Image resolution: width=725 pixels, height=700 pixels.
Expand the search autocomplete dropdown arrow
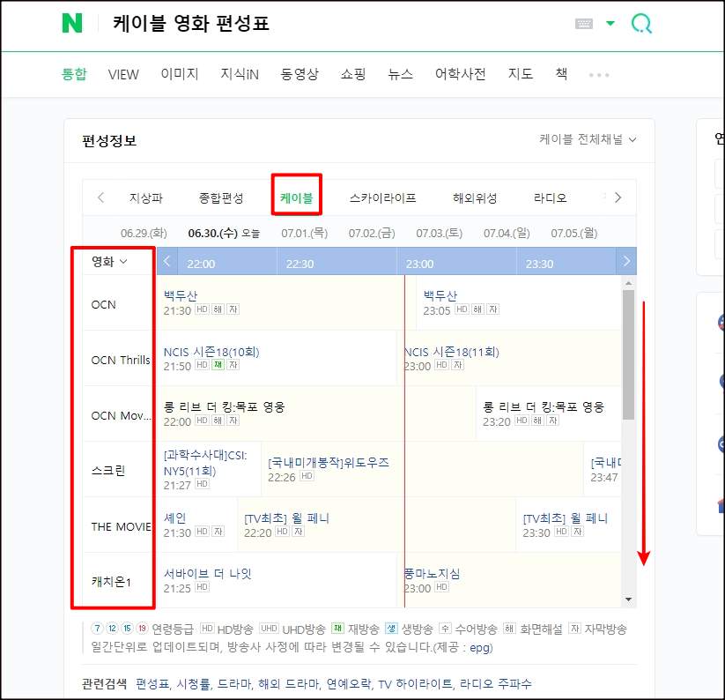pyautogui.click(x=610, y=23)
